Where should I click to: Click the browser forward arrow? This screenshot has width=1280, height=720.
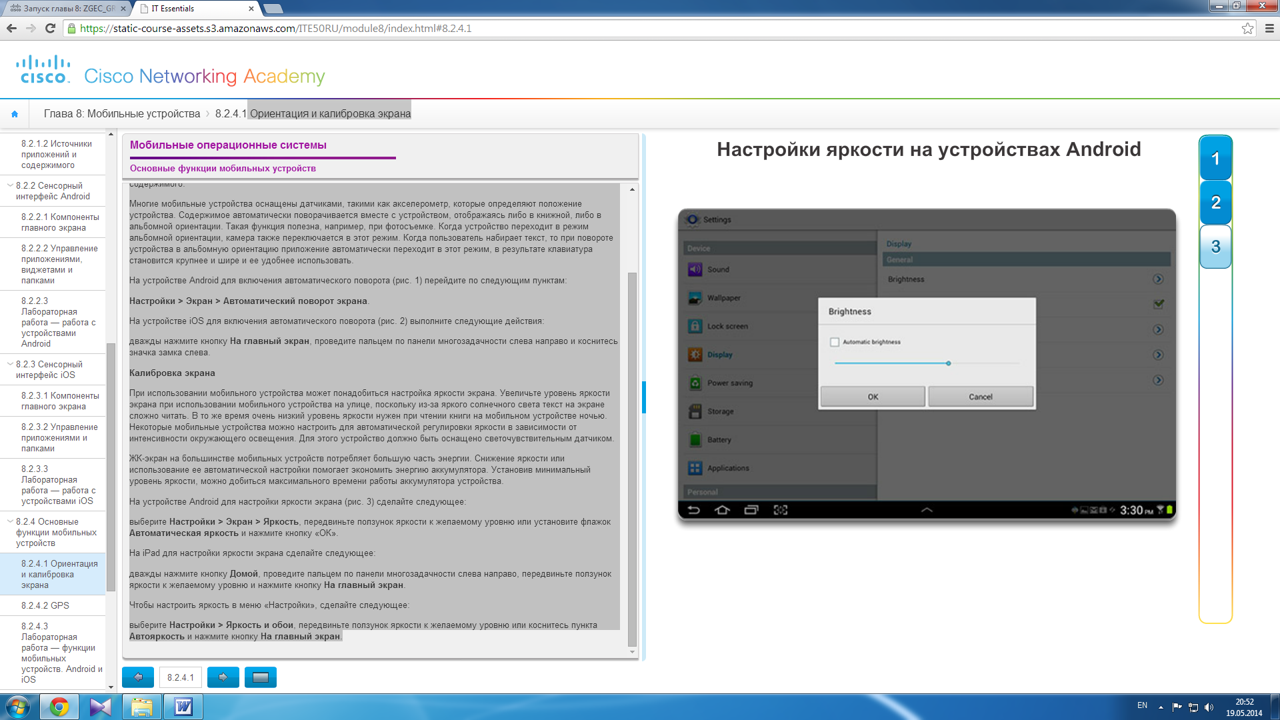click(x=31, y=28)
